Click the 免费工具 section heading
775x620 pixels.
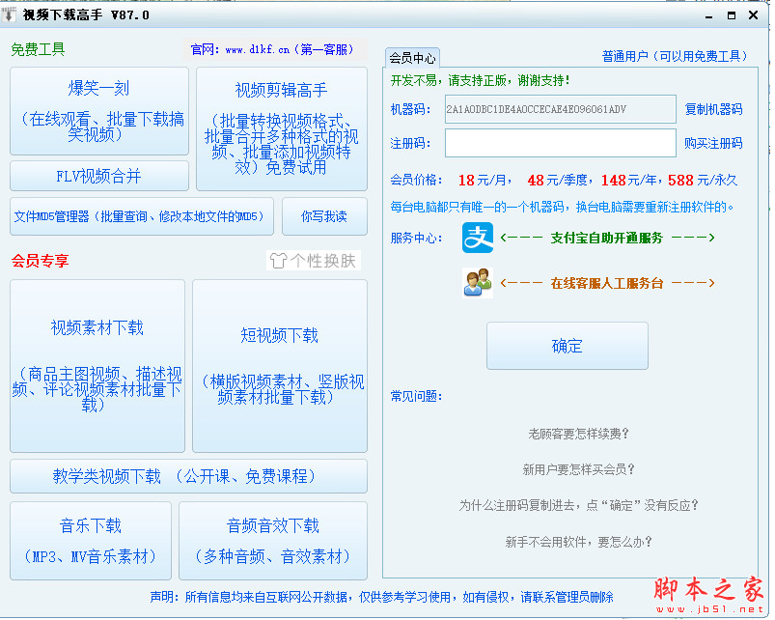coord(38,49)
